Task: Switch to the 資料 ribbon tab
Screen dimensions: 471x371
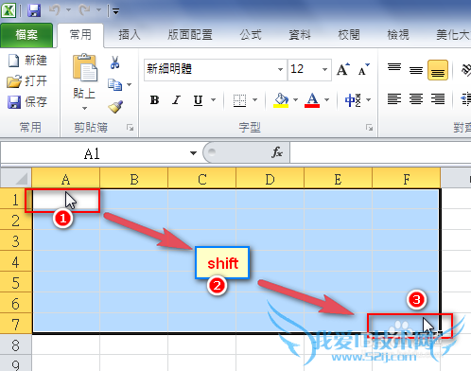Action: (300, 35)
